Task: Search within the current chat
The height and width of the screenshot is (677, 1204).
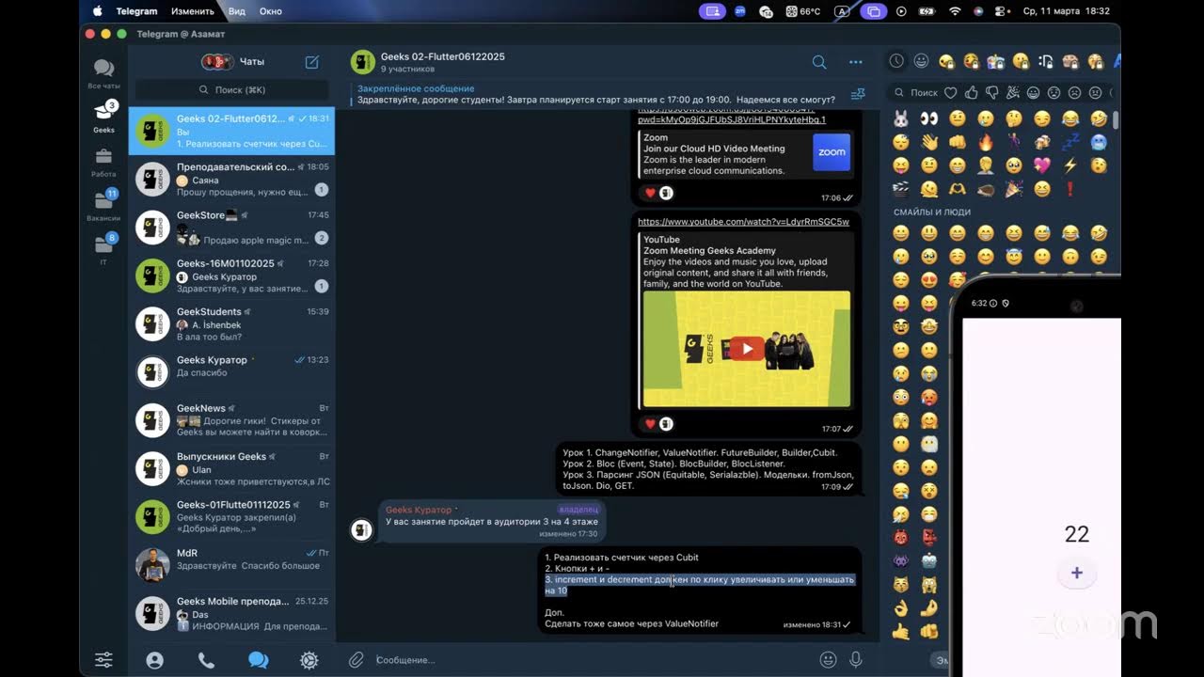Action: tap(819, 62)
